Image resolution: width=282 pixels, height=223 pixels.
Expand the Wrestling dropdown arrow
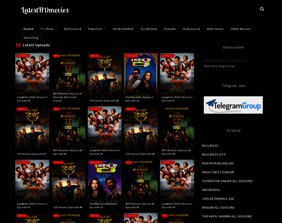(41, 38)
